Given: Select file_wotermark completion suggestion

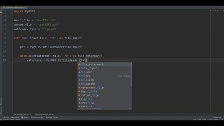Looking at the screenshot, I should click(105, 64).
